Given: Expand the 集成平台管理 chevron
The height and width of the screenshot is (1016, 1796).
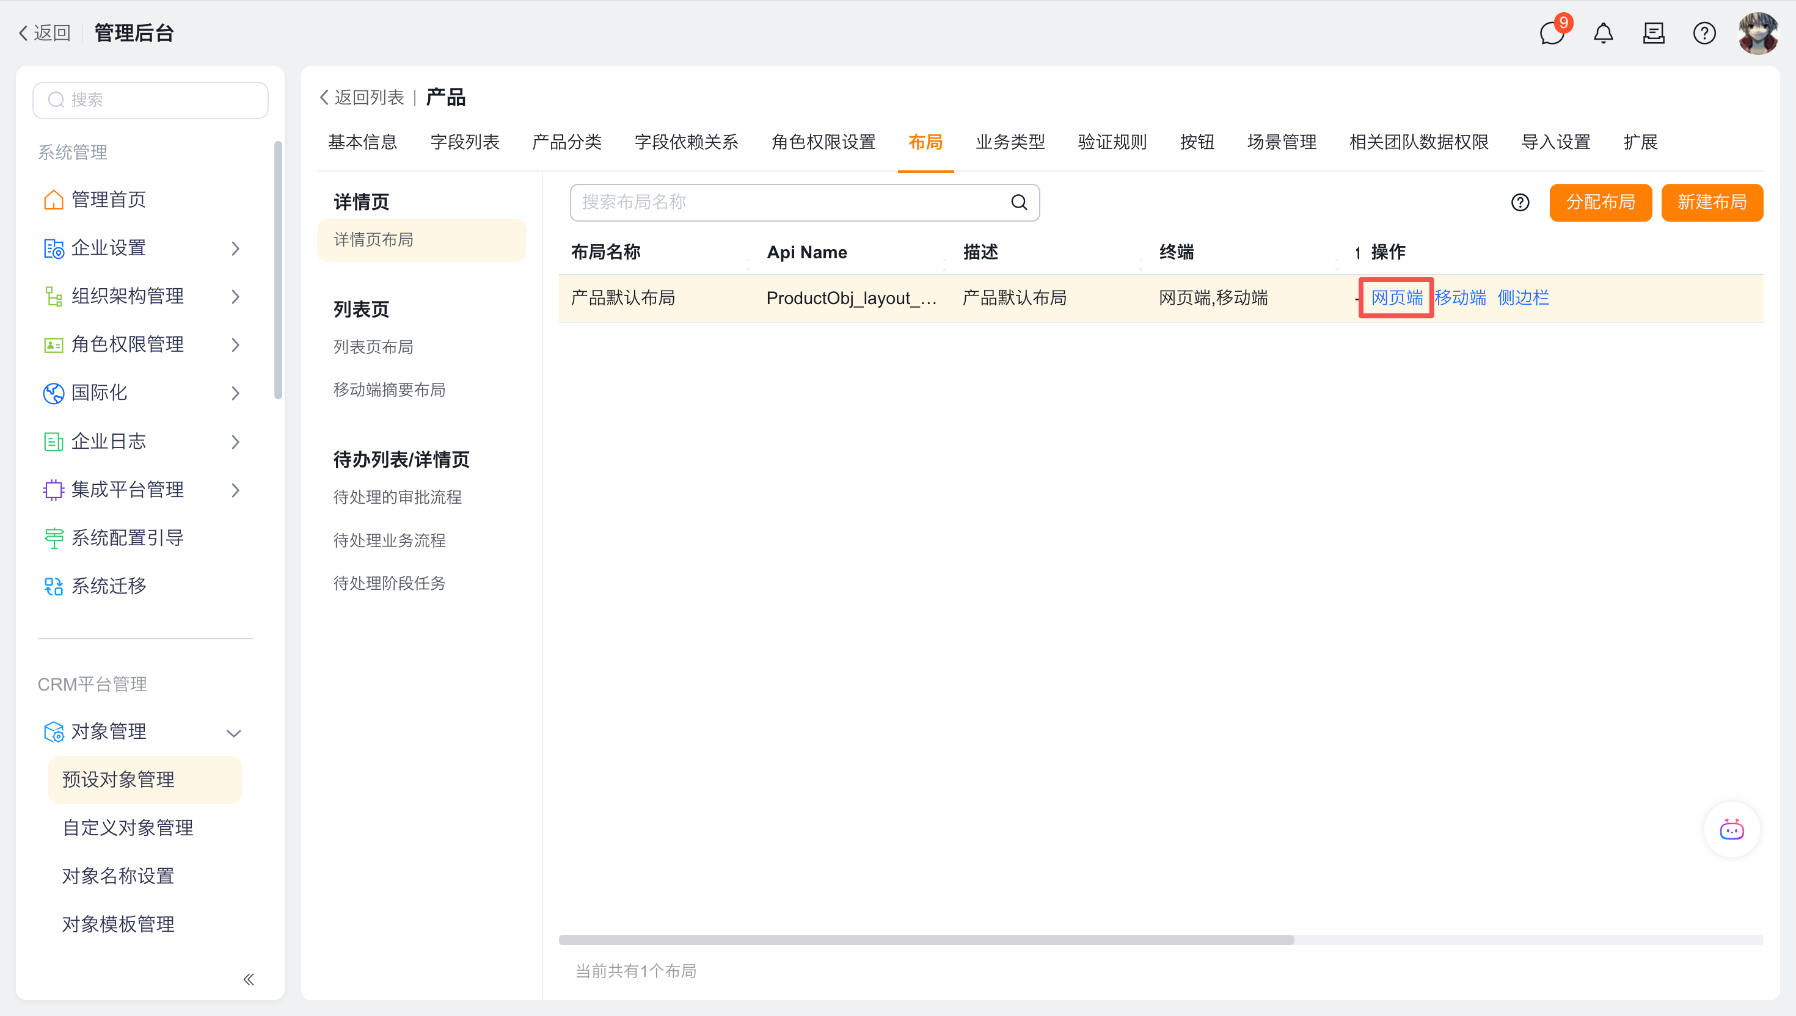Looking at the screenshot, I should (x=235, y=490).
